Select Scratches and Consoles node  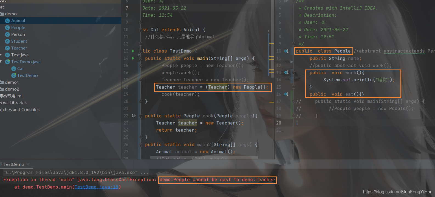click(20, 110)
